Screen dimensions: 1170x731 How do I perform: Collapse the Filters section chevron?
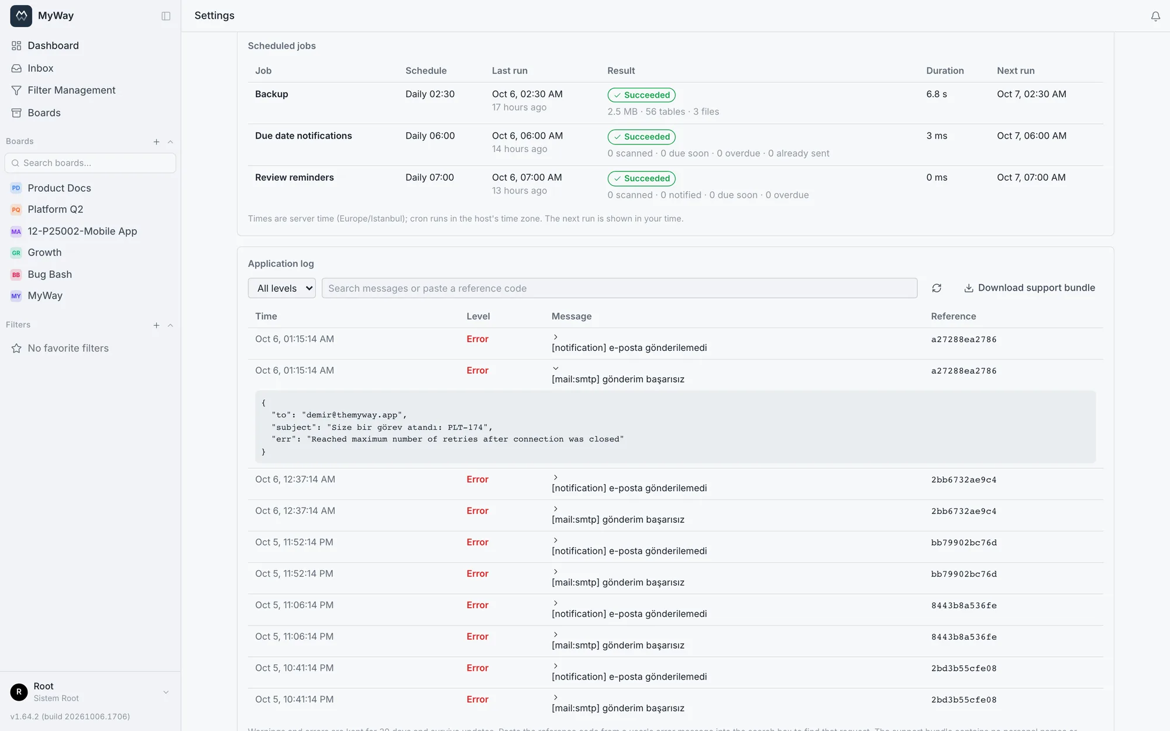pos(170,325)
